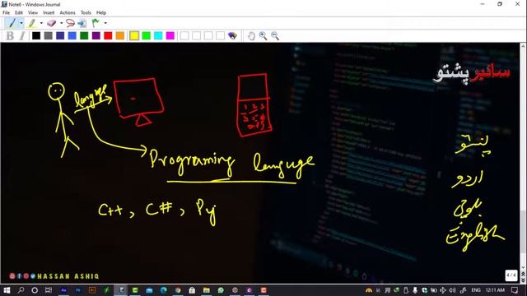Open the Tools menu
The height and width of the screenshot is (296, 527).
click(86, 12)
